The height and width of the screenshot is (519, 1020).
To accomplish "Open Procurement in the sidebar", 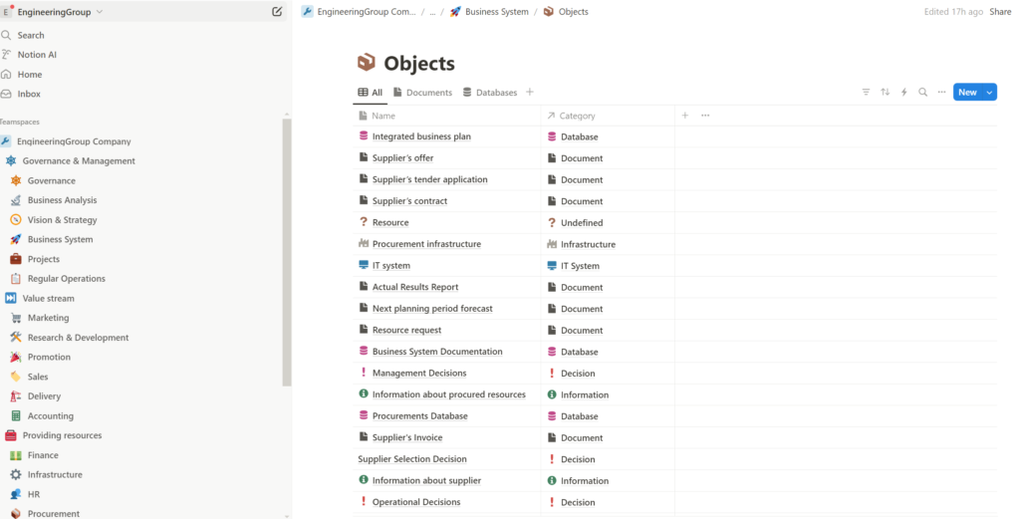I will click(54, 514).
